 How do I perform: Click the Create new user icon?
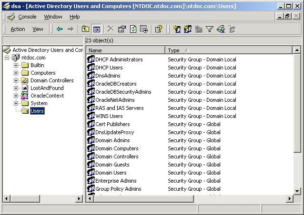point(177,29)
